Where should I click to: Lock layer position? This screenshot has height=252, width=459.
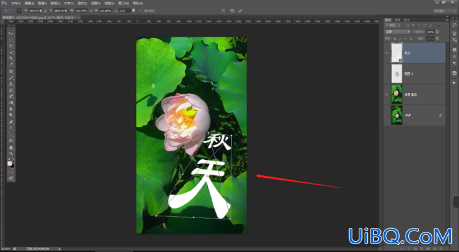coord(406,38)
